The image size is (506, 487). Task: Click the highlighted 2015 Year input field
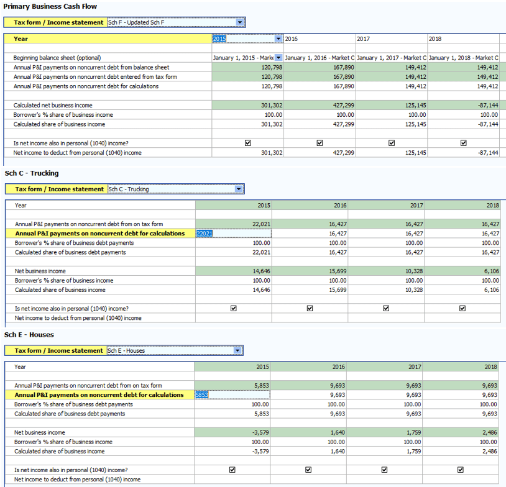point(242,39)
